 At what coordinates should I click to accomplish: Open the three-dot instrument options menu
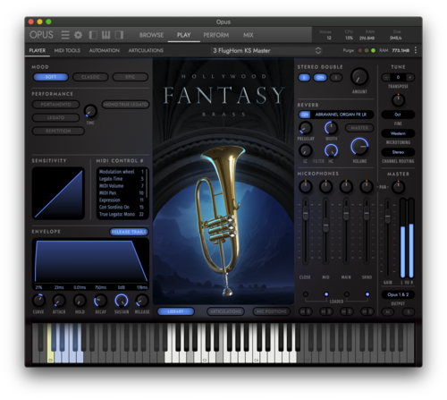416,50
